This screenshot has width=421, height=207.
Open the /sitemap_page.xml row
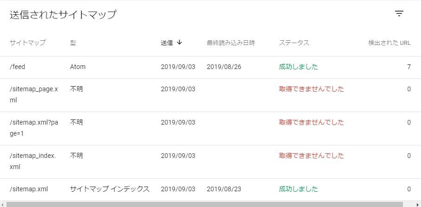(210, 95)
